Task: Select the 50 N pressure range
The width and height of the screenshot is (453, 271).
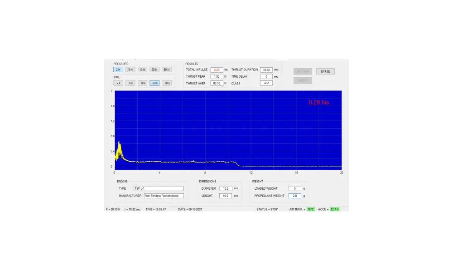Action: click(x=167, y=70)
